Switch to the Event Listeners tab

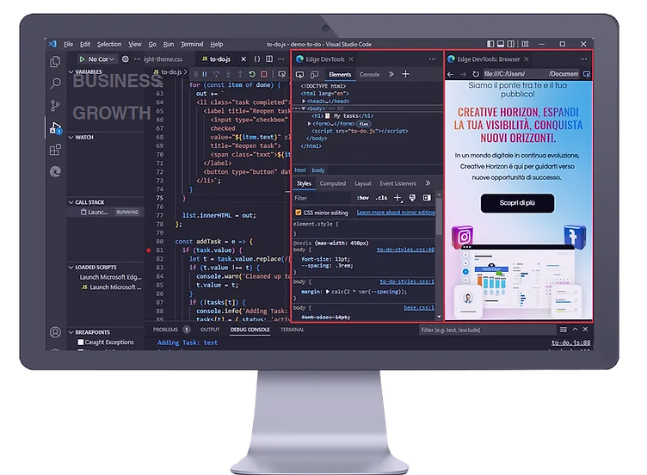(397, 183)
